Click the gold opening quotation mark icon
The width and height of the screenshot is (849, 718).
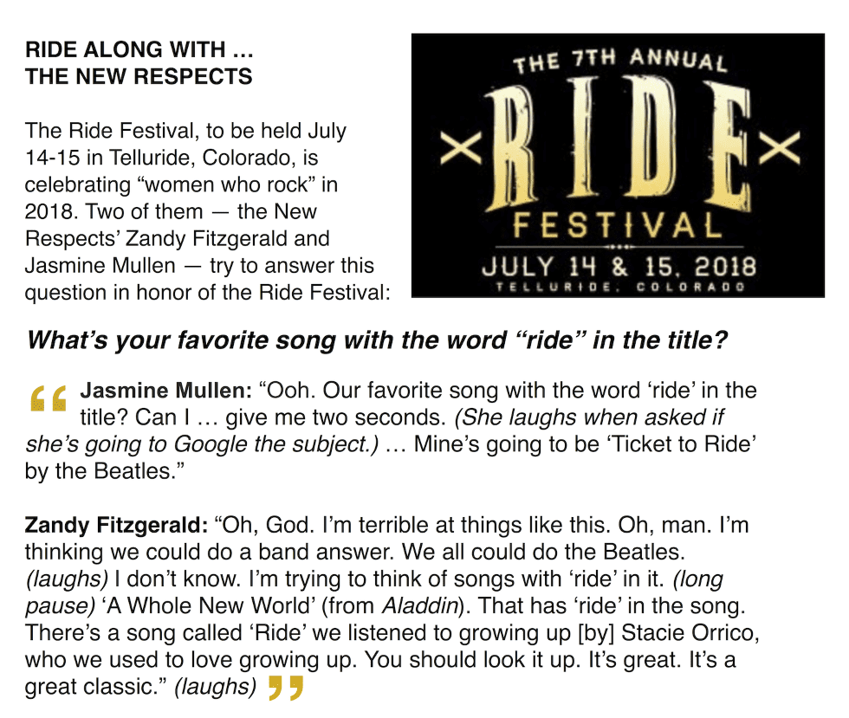coord(49,398)
